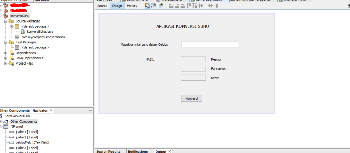Toggle the History view button
The height and width of the screenshot is (153, 350).
tap(132, 6)
